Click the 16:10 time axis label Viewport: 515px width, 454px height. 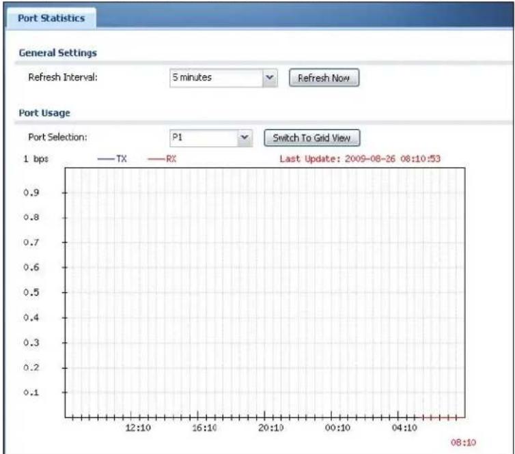point(205,428)
